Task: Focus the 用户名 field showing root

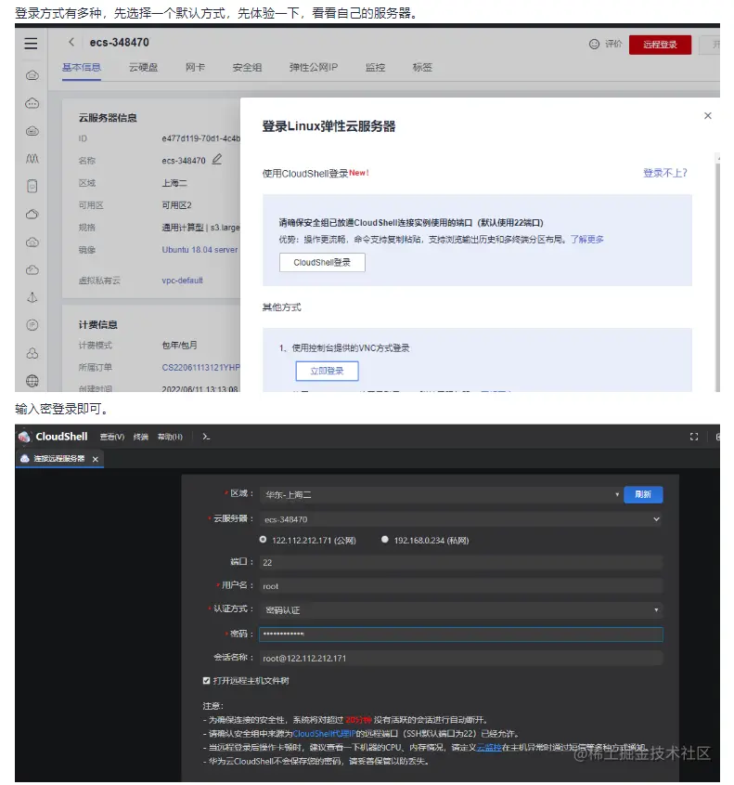Action: 461,586
